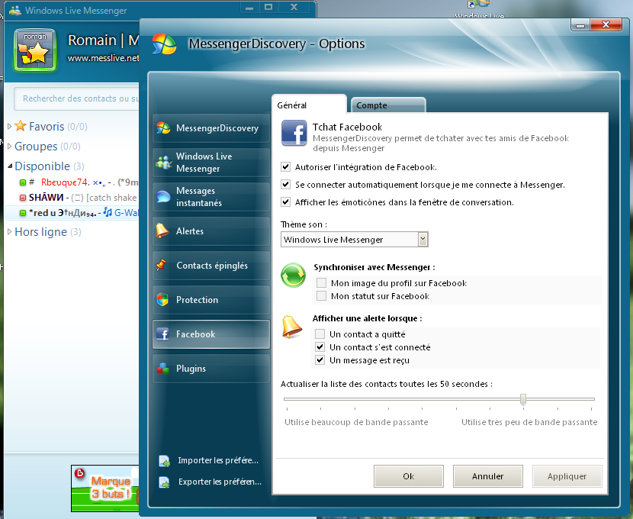Select the *red u contact row
This screenshot has height=519, width=633.
pos(72,212)
